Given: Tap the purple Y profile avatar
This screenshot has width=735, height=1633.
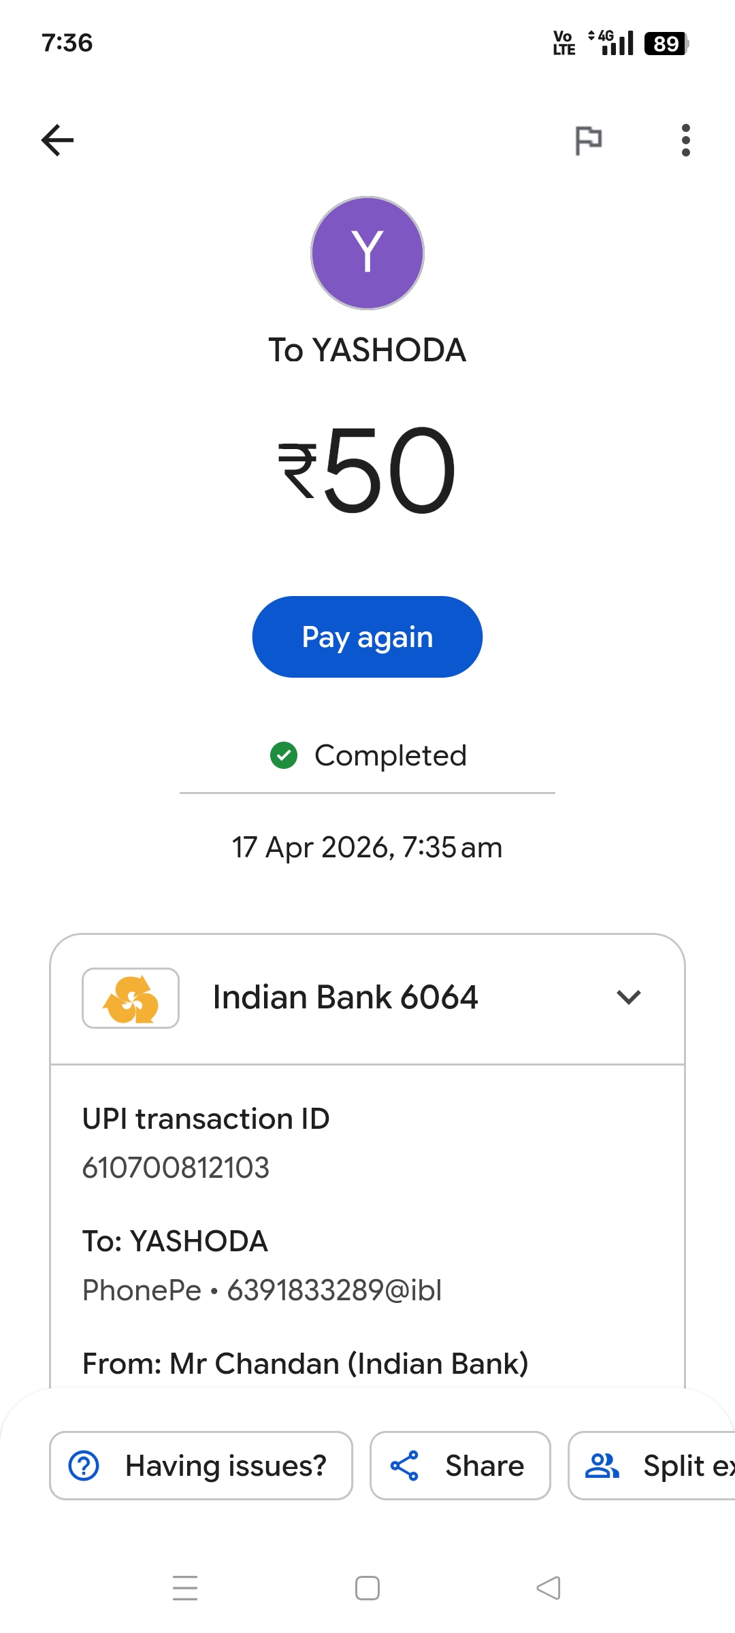Looking at the screenshot, I should coord(367,253).
